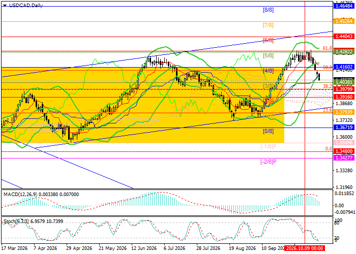Select the 1.44043 red price label
Screen dimensions: 356x254
(344, 36)
